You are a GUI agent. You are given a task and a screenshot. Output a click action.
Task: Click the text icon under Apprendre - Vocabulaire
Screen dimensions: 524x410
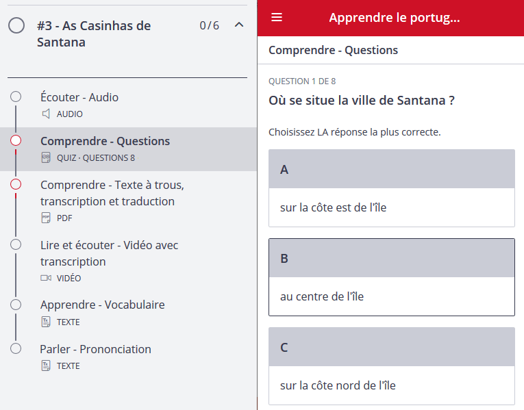click(46, 322)
